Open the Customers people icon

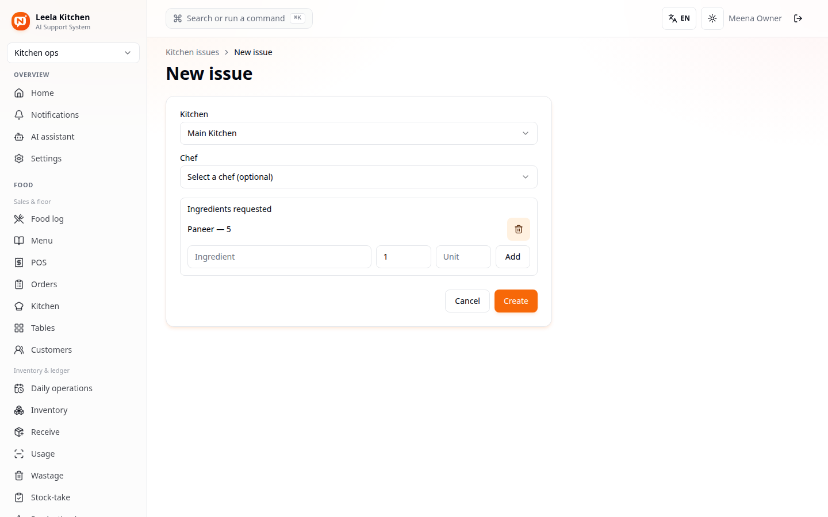[x=19, y=350]
